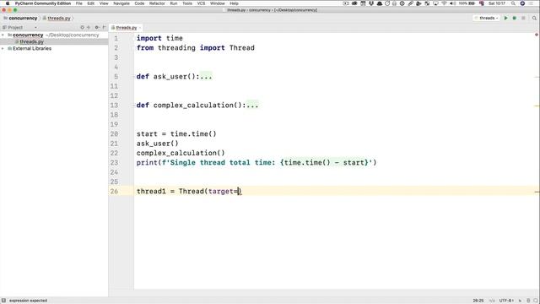Click the line separator n/a indicator
Screen dimensions: 540x304
pos(492,301)
